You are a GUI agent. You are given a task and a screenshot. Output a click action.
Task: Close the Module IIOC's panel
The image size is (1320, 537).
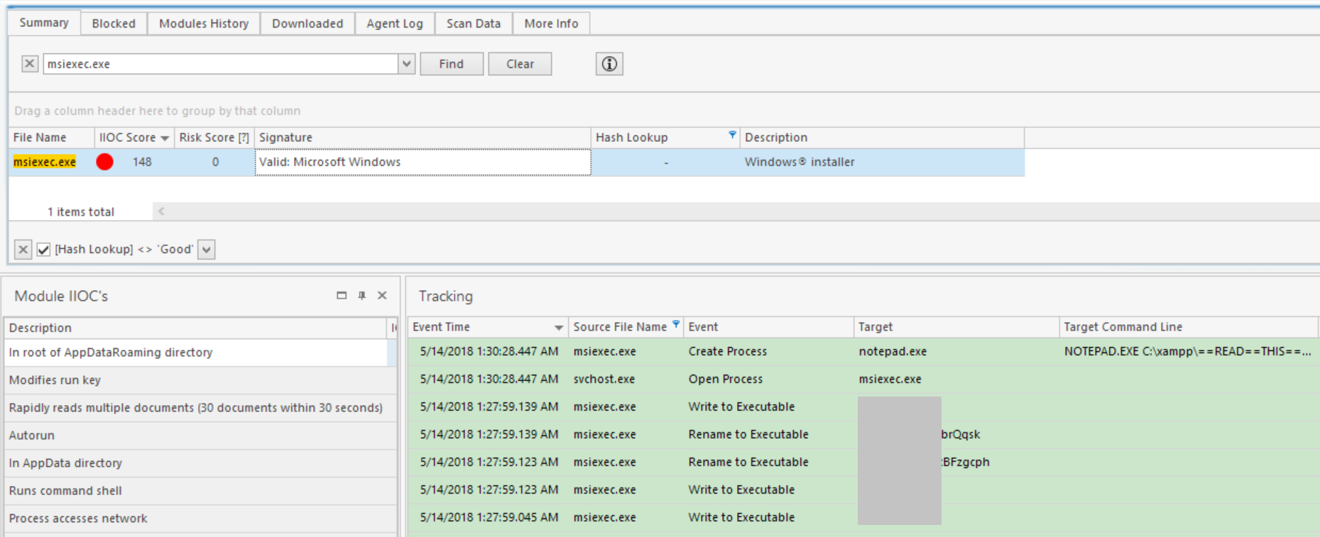coord(382,296)
